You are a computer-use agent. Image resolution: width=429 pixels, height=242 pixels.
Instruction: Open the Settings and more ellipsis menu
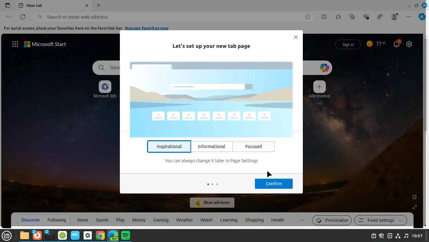(x=408, y=17)
